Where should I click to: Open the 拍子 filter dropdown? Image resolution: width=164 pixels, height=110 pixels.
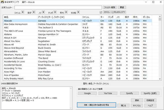pyautogui.click(x=34, y=12)
